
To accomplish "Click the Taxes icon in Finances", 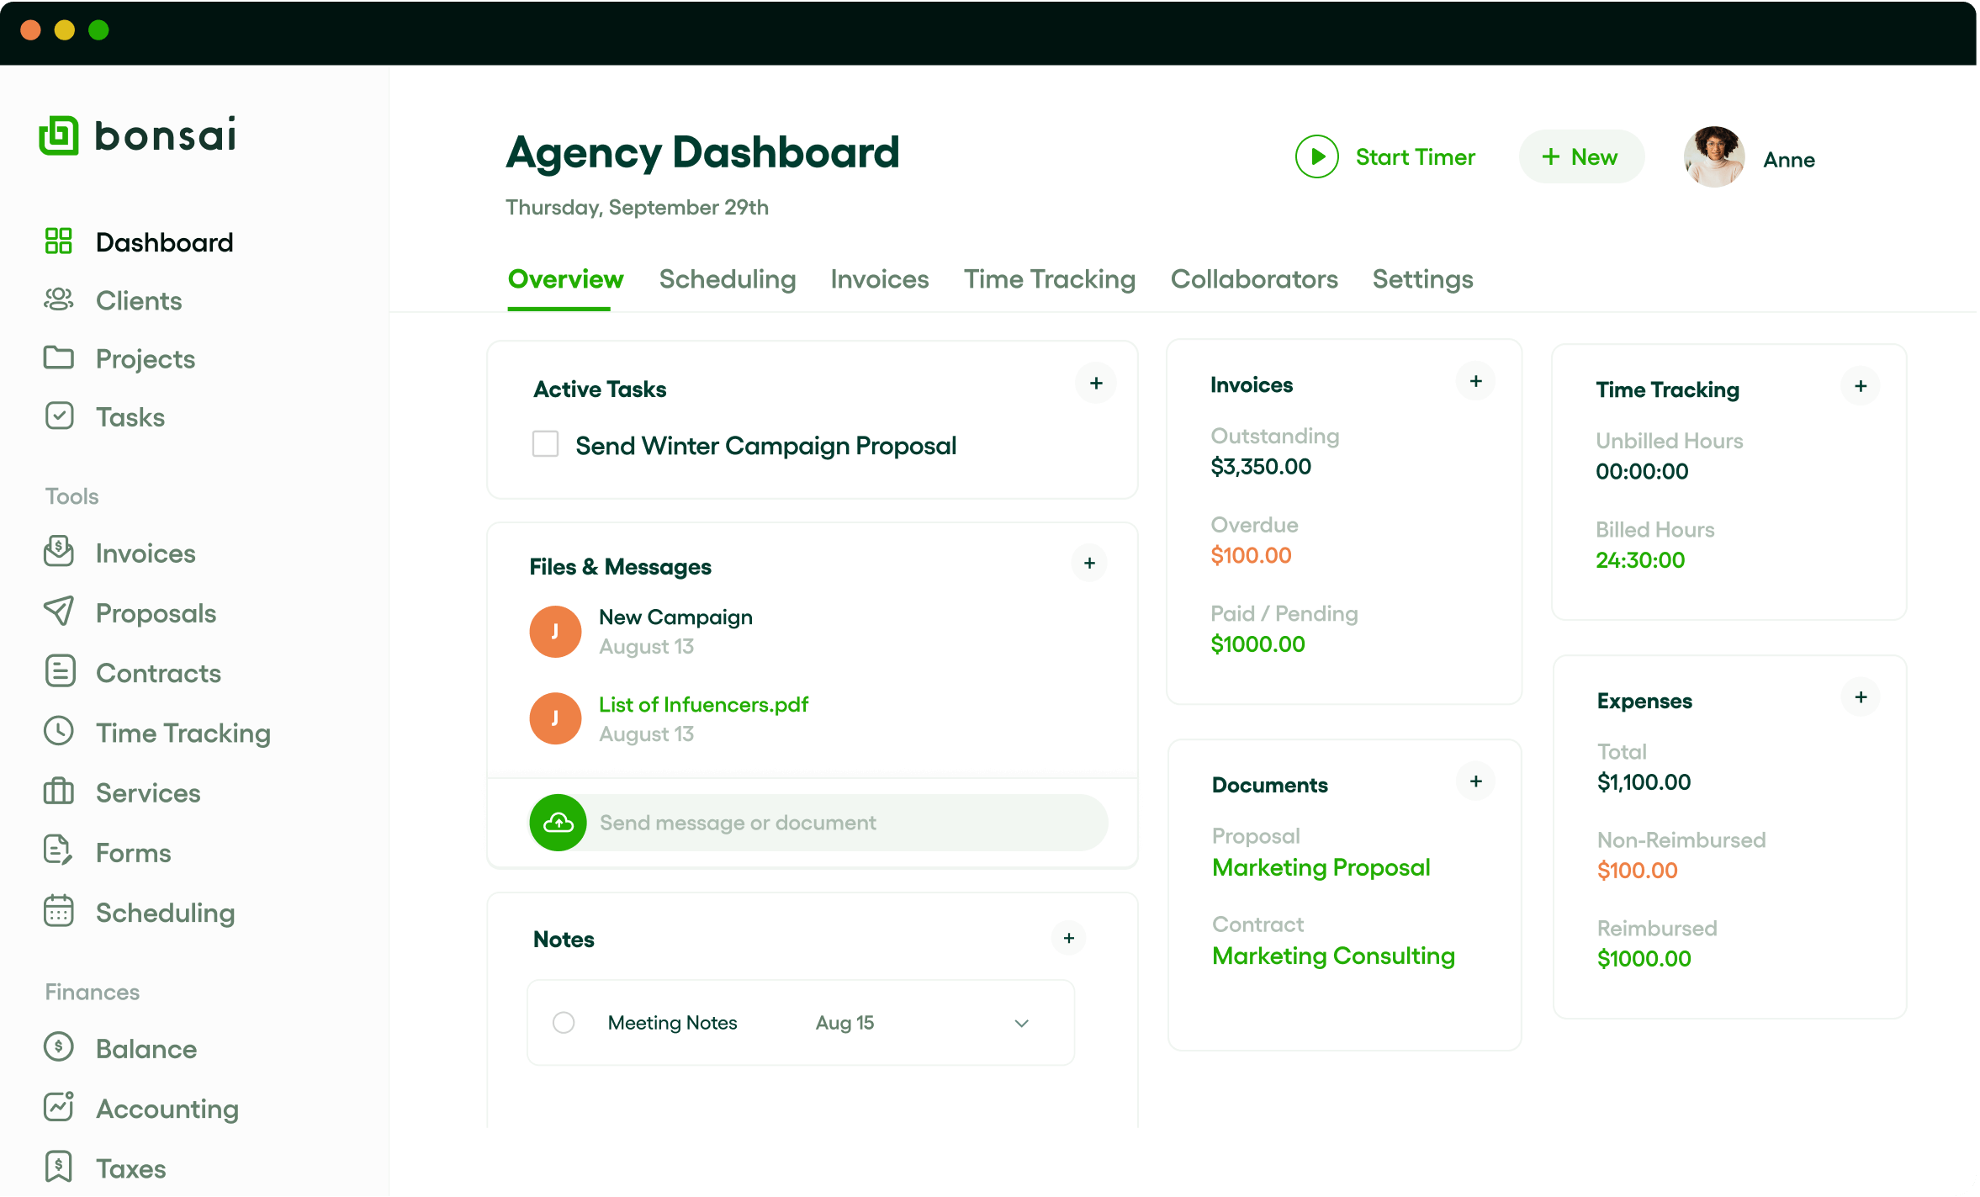I will [59, 1167].
